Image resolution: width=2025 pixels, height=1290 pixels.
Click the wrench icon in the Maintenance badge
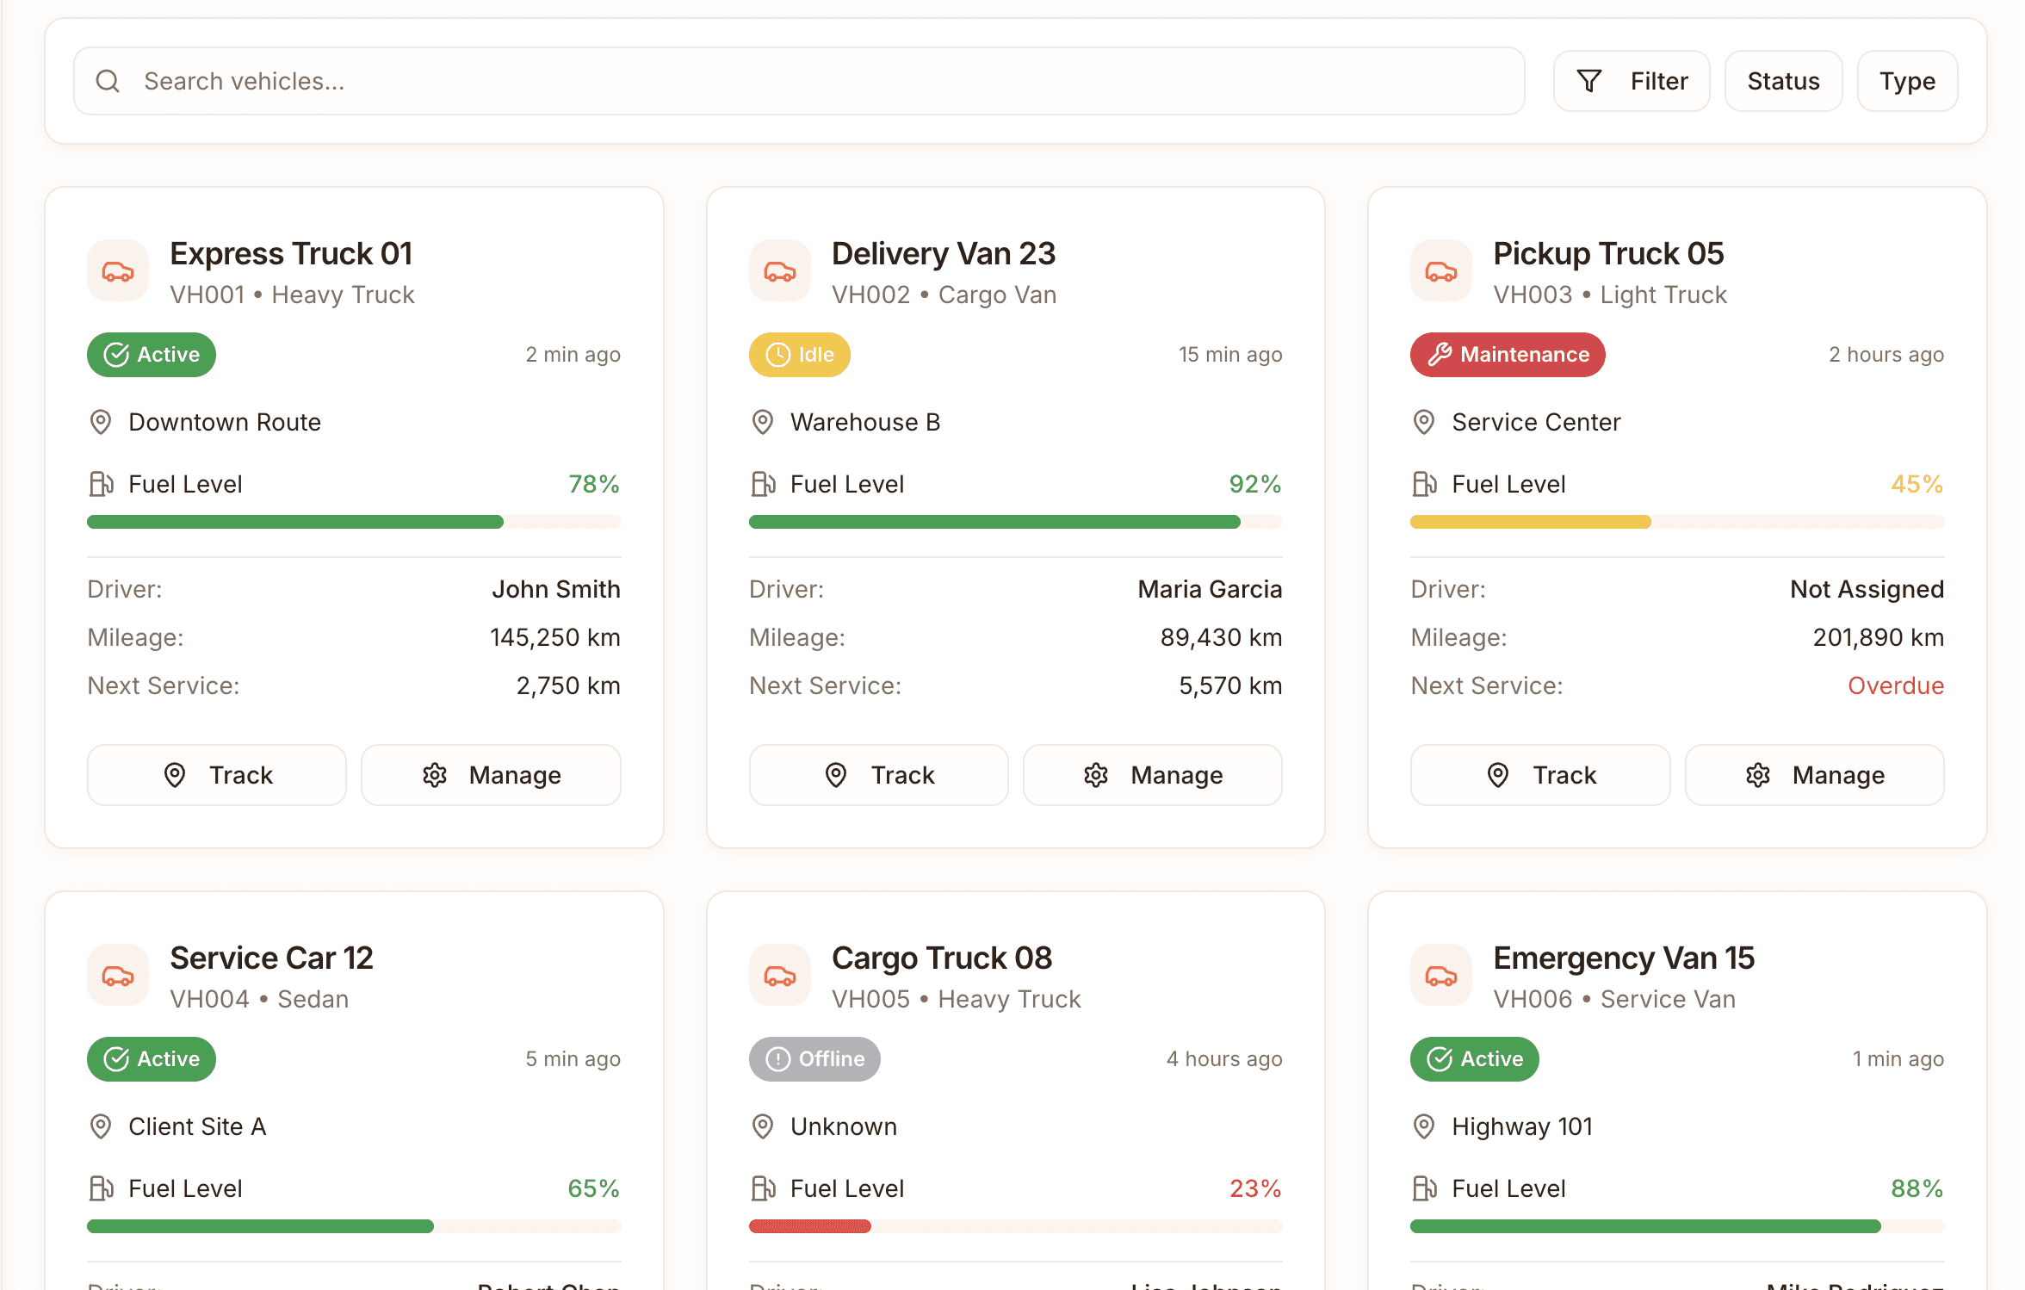click(1439, 354)
